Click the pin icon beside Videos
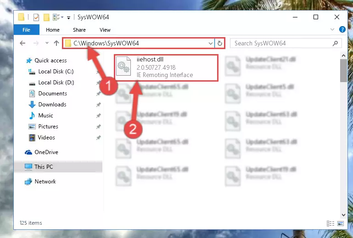Viewport: 353px width, 238px height. tap(99, 138)
